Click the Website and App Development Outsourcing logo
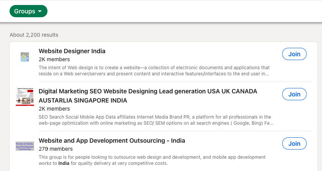The image size is (322, 171). click(x=25, y=146)
